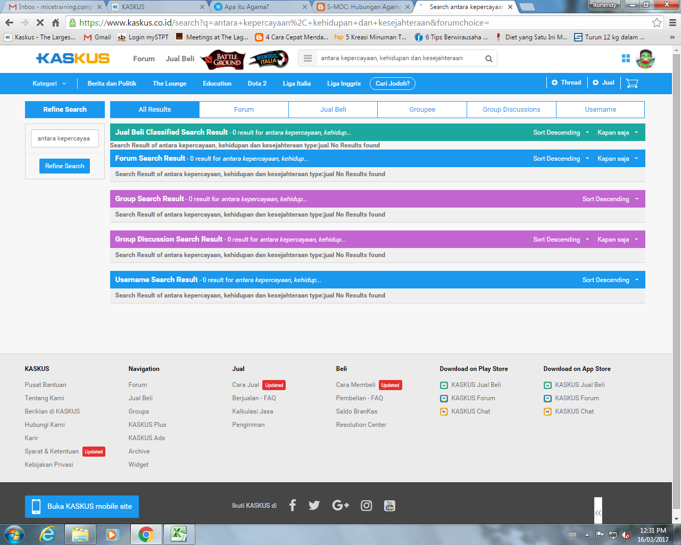This screenshot has width=681, height=545.
Task: Open the hamburger menu in the search box
Action: [308, 59]
